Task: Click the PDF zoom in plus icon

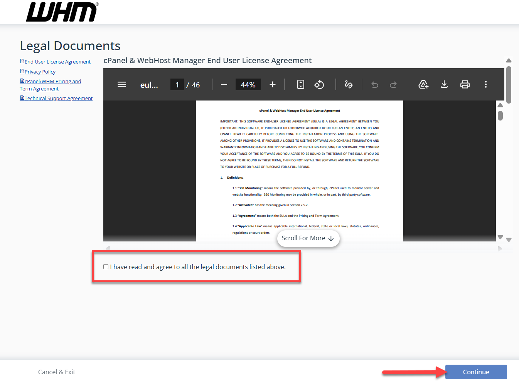Action: pos(273,84)
